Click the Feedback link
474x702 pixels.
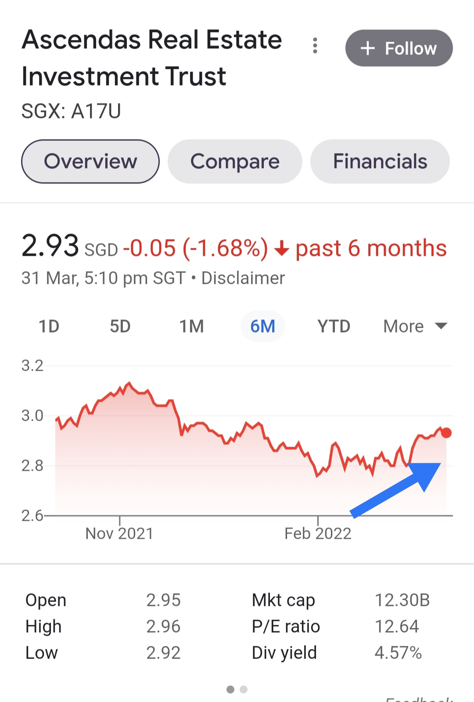(x=419, y=699)
